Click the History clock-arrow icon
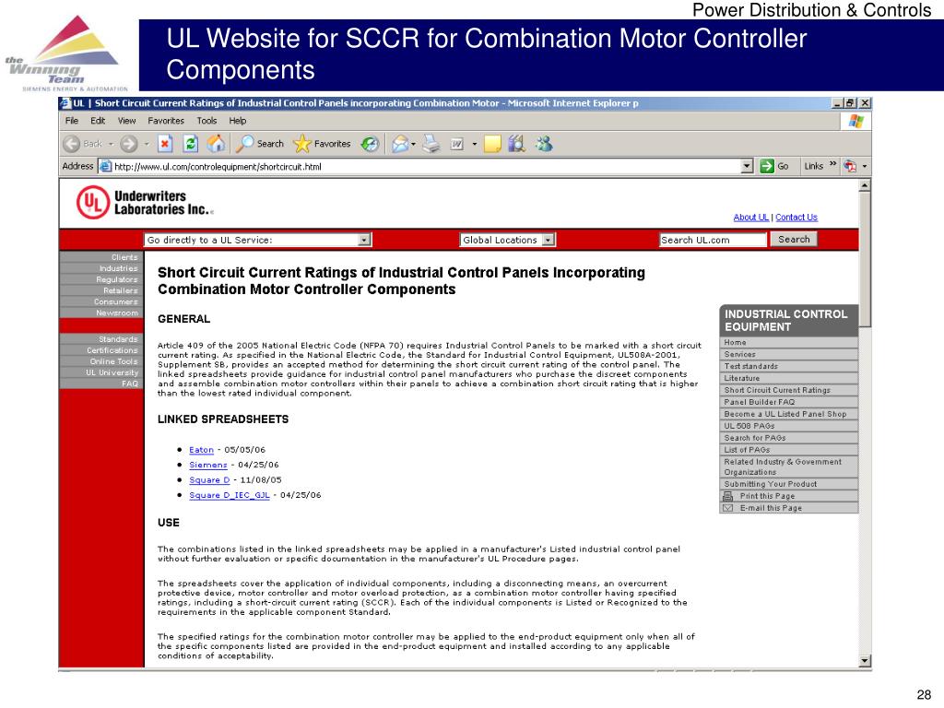Screen dimensions: 944x708 coord(370,144)
